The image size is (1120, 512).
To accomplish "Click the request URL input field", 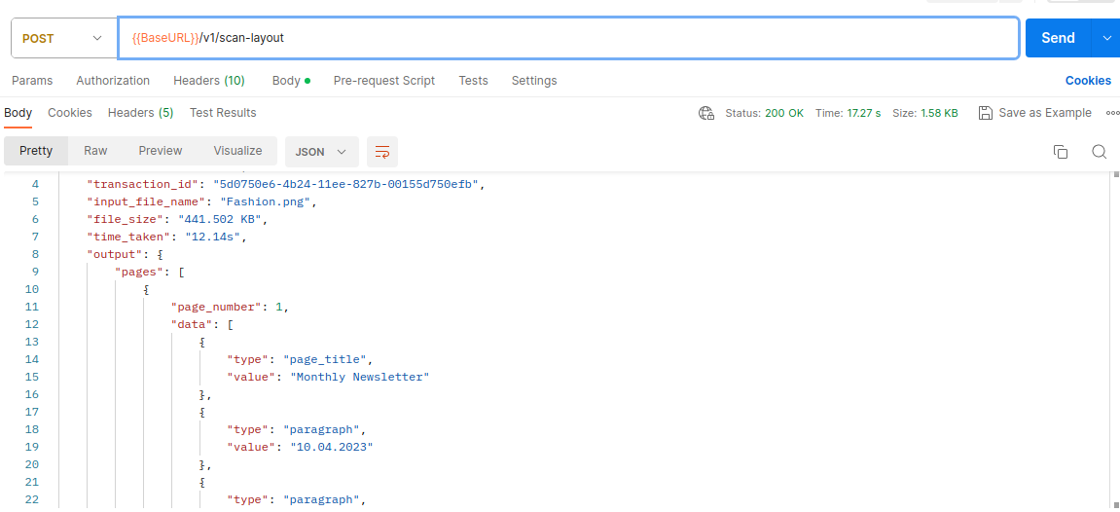I will pos(568,39).
